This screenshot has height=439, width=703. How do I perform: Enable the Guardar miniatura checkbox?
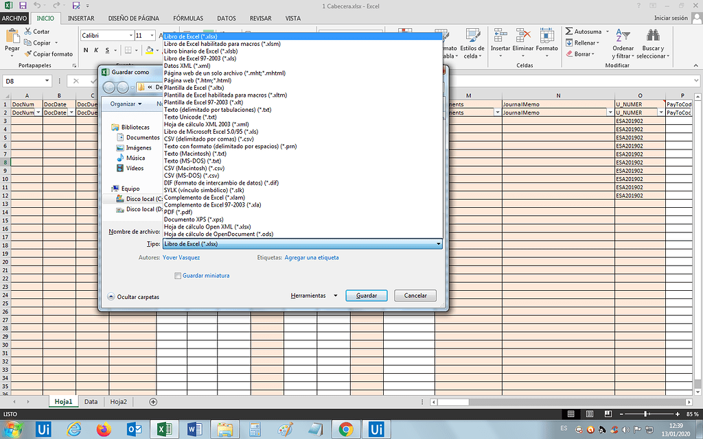click(177, 275)
